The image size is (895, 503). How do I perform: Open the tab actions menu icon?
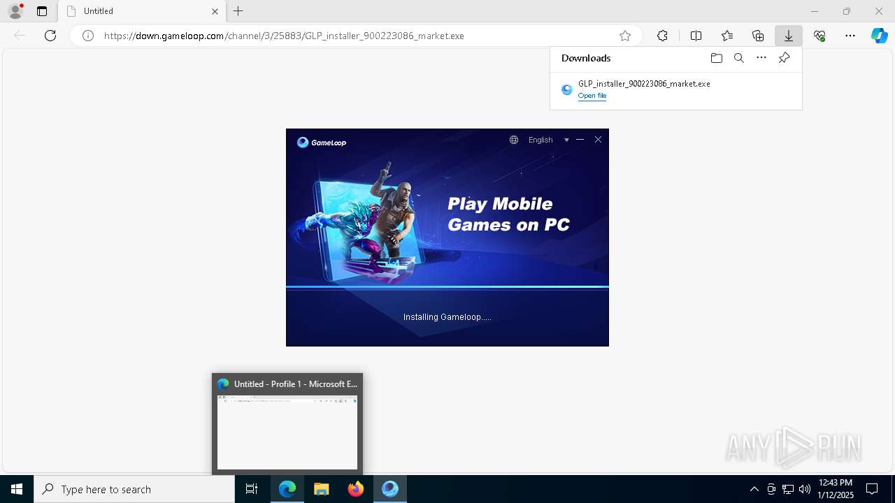42,11
